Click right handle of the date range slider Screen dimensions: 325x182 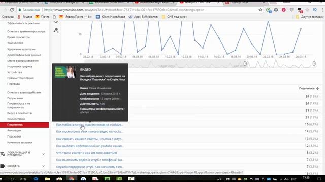pos(314,63)
